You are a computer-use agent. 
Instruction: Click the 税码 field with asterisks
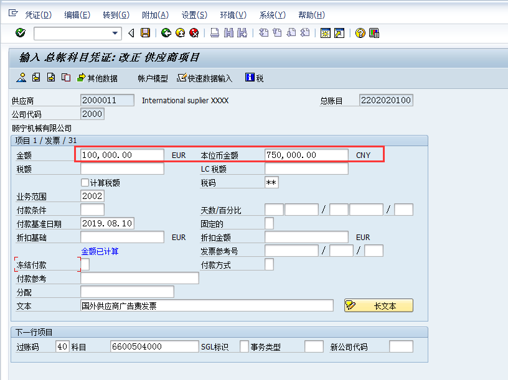point(271,183)
